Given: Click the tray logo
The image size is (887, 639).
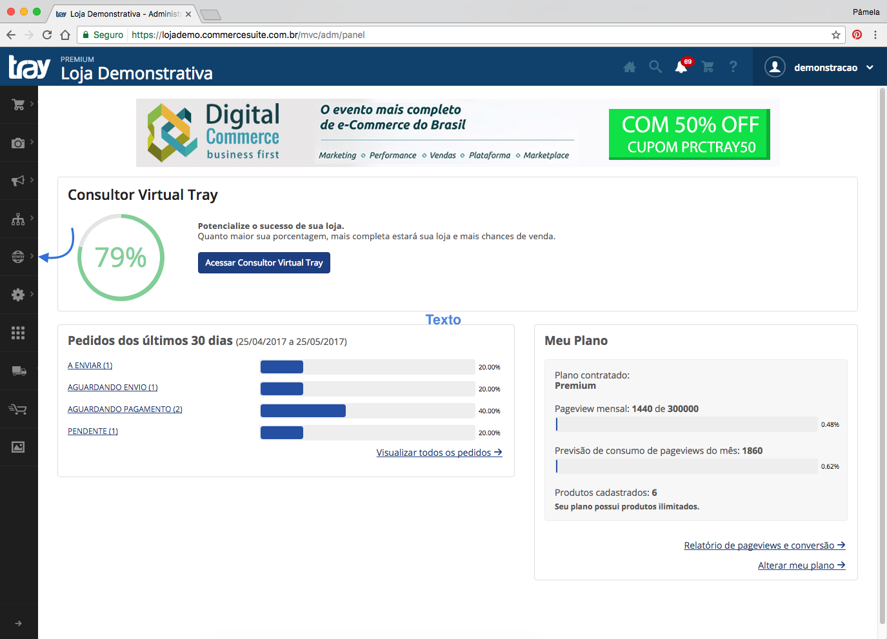Looking at the screenshot, I should tap(29, 66).
